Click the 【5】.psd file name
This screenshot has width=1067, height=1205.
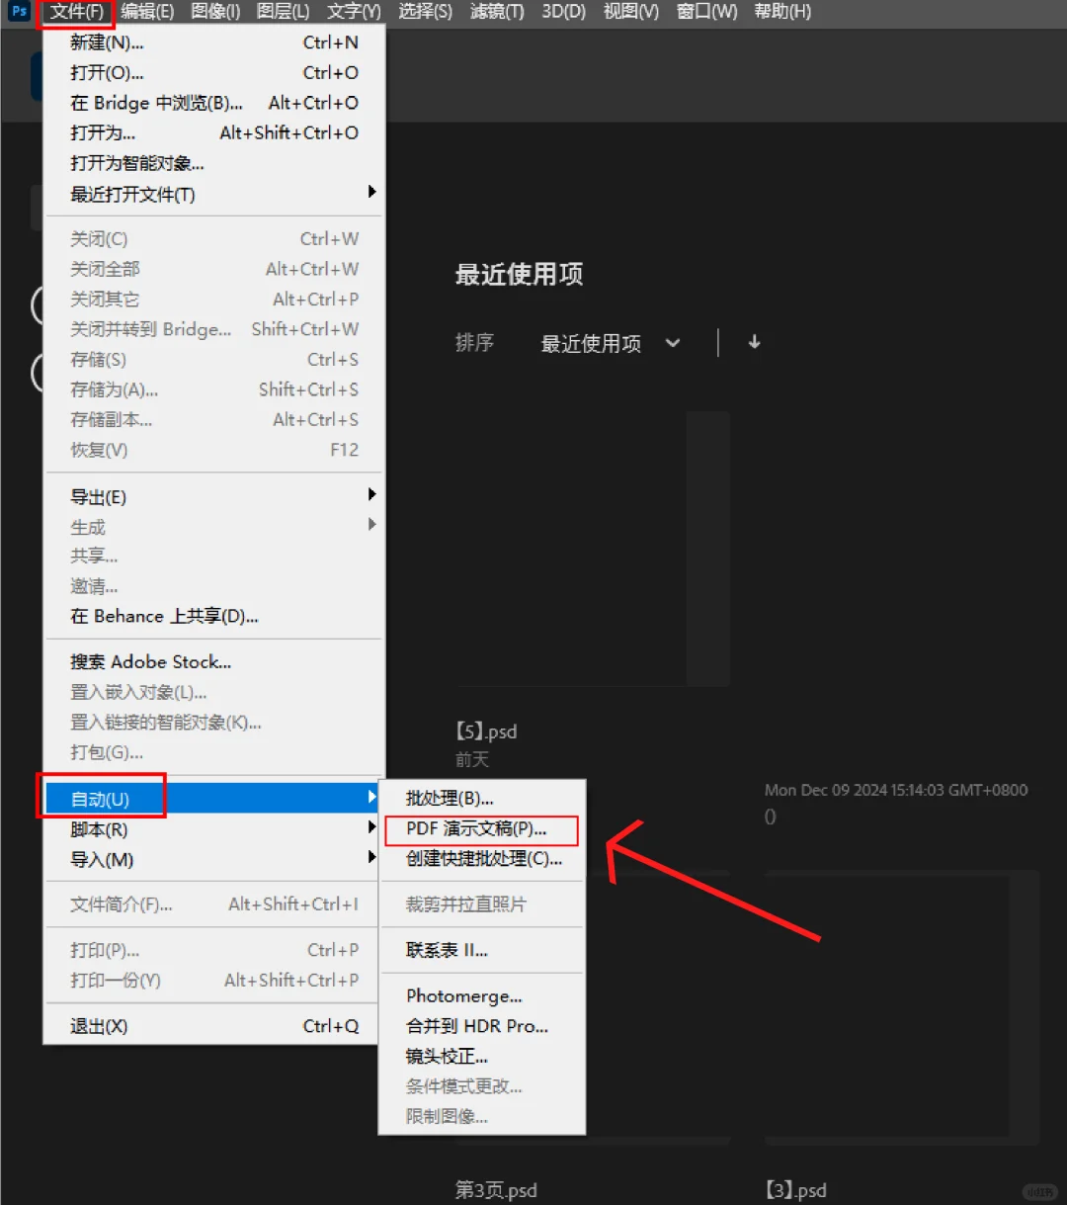[x=486, y=732]
